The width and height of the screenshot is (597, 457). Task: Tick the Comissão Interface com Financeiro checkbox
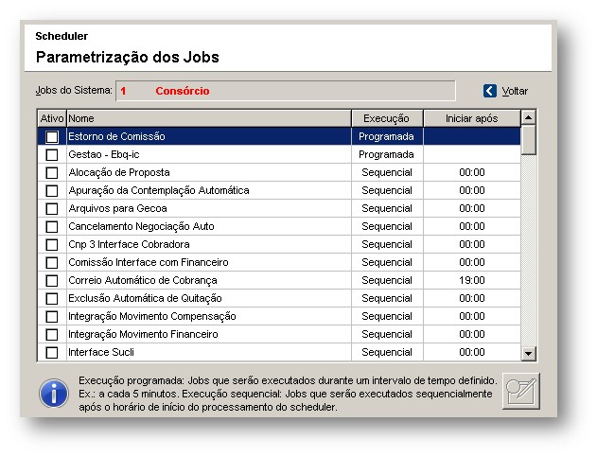coord(52,262)
